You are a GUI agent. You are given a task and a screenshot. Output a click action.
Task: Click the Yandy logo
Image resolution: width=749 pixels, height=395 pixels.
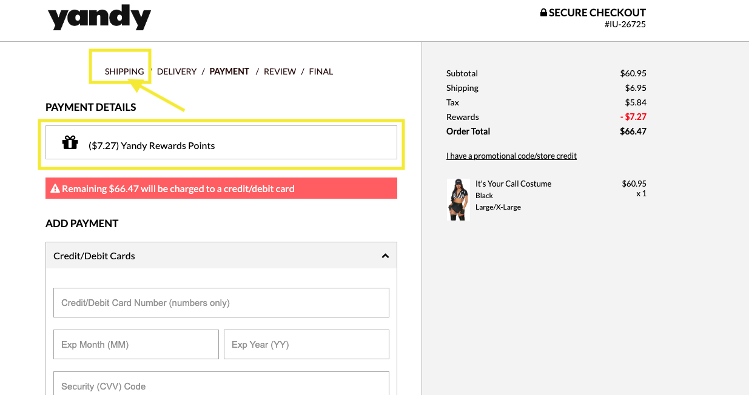[99, 17]
